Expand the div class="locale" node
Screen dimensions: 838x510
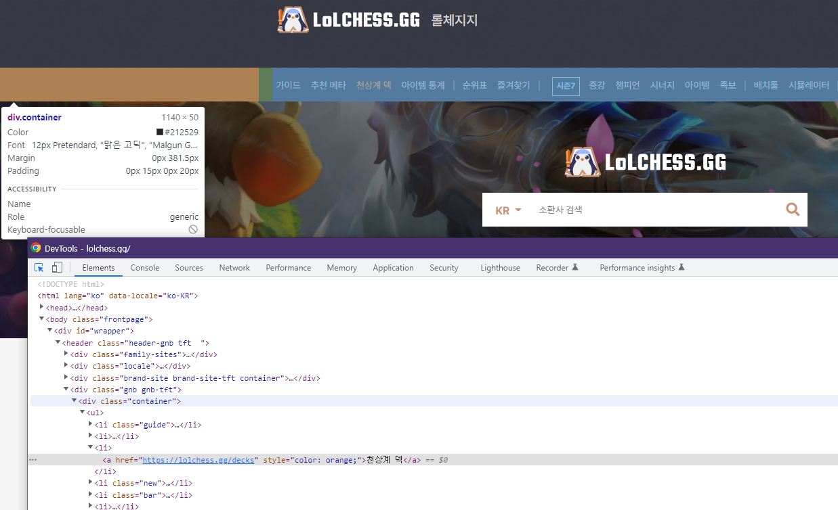pyautogui.click(x=66, y=365)
